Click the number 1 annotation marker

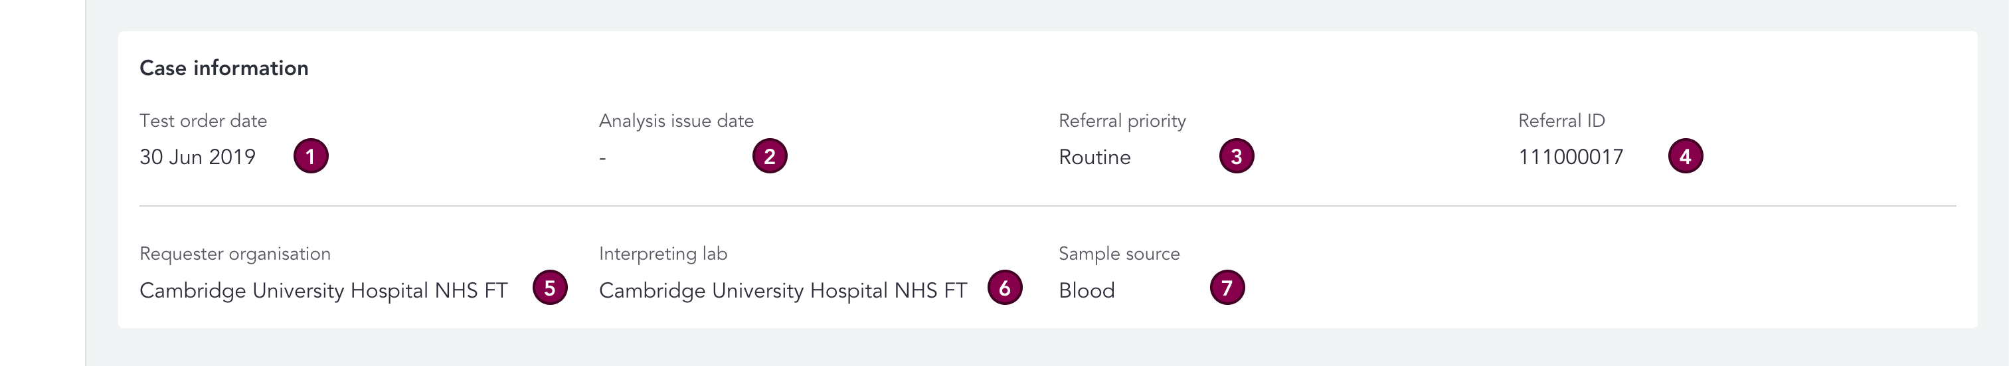pyautogui.click(x=310, y=156)
